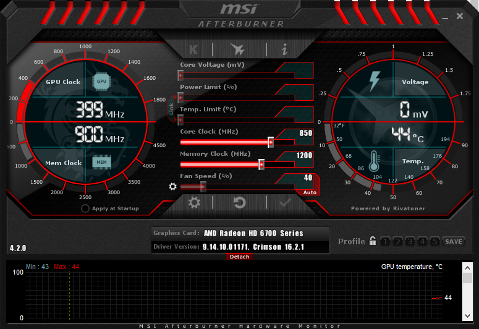Viewport: 479px width, 329px height.
Task: Click the MSI Afterburner logo
Action: [x=240, y=15]
